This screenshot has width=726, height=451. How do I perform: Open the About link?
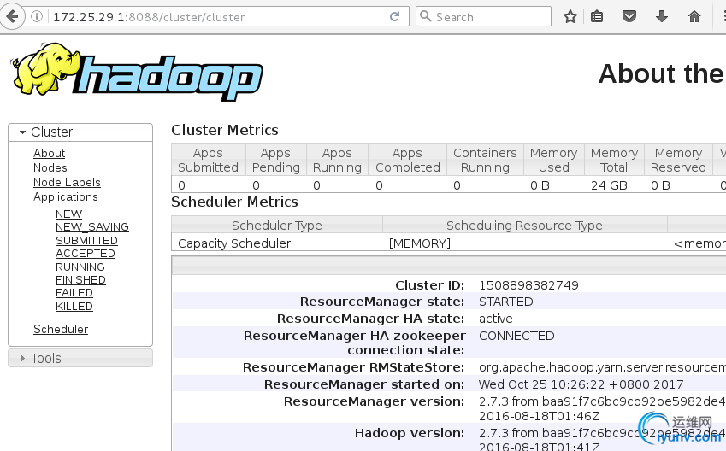point(49,153)
